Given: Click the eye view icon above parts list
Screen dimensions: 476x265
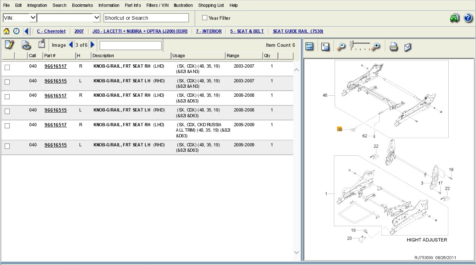Looking at the screenshot, I should tap(26, 45).
